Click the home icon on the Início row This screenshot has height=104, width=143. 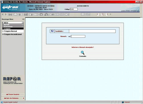pos(23,23)
